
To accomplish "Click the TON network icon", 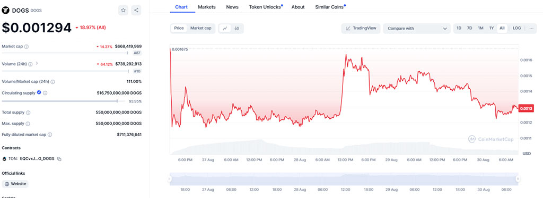I will (4, 159).
